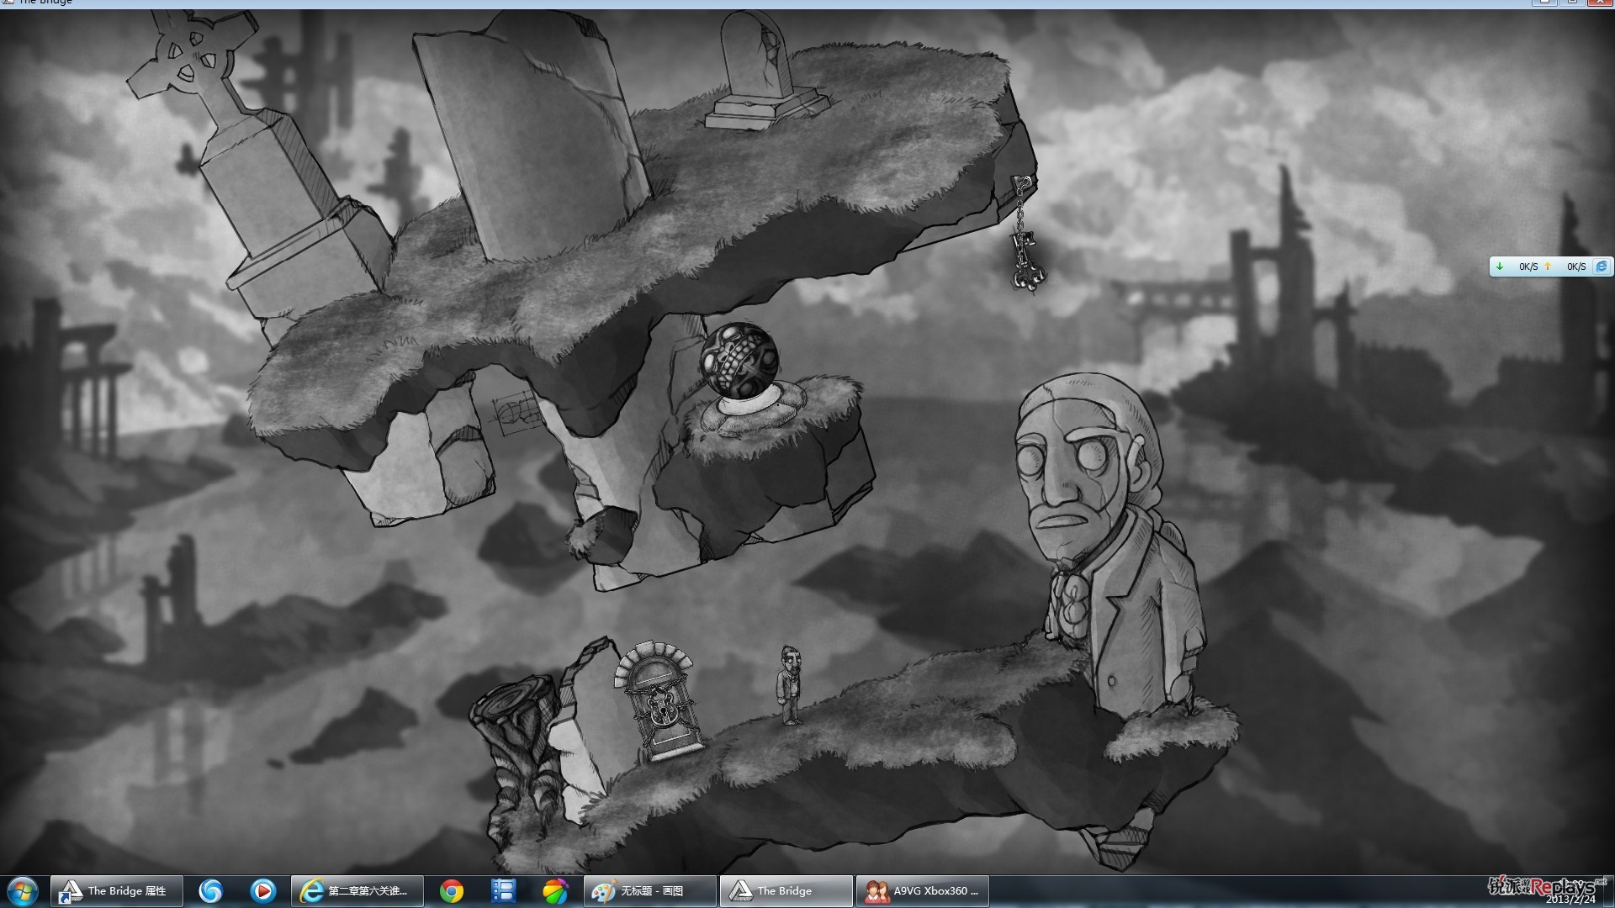Image resolution: width=1615 pixels, height=908 pixels.
Task: Click the upload speed '0K/S' reading
Action: click(x=1576, y=267)
